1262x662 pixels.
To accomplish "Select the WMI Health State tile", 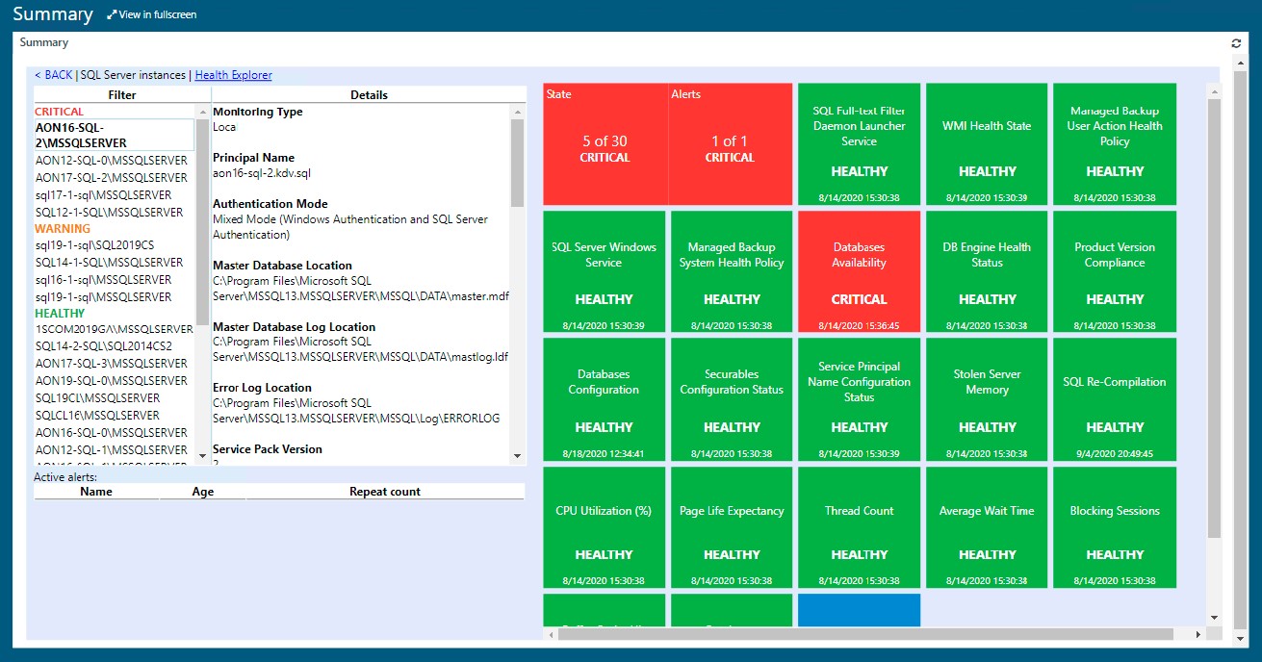I will pyautogui.click(x=986, y=144).
